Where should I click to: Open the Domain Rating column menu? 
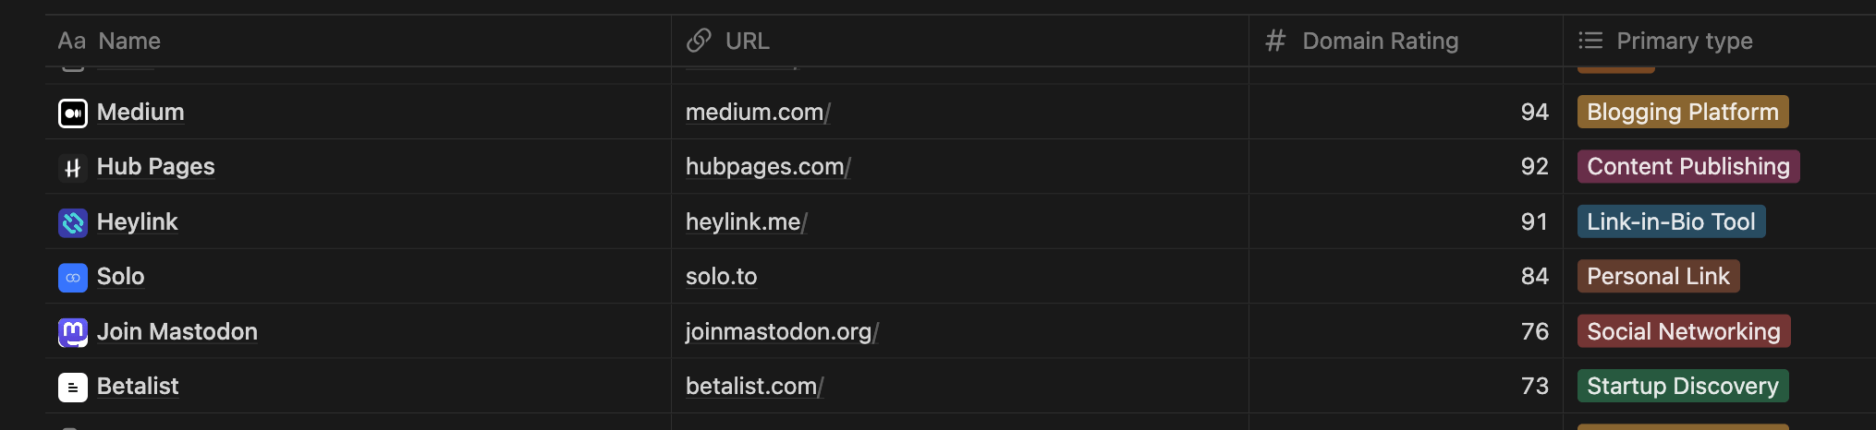(1380, 41)
